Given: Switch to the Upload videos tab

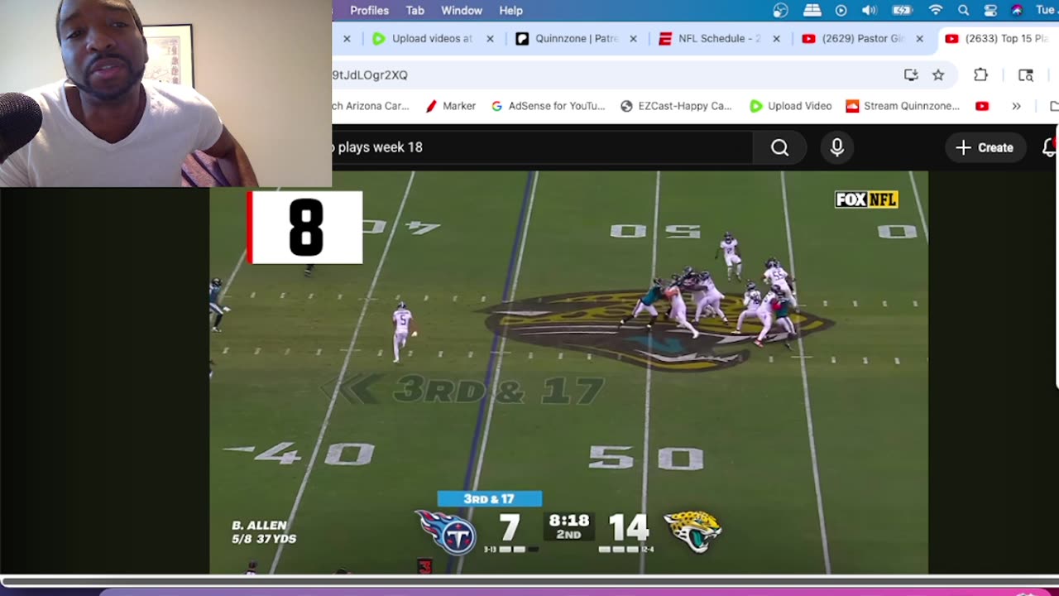Looking at the screenshot, I should 423,39.
